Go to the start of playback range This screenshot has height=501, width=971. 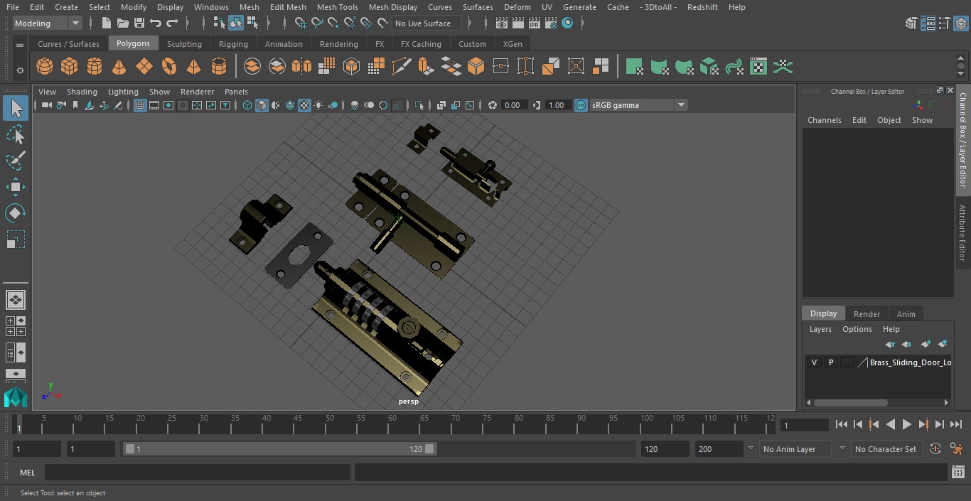tap(842, 424)
